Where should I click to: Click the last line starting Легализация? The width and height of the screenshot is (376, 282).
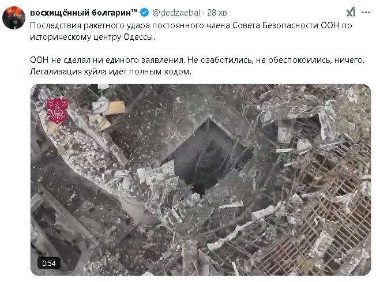(x=111, y=72)
